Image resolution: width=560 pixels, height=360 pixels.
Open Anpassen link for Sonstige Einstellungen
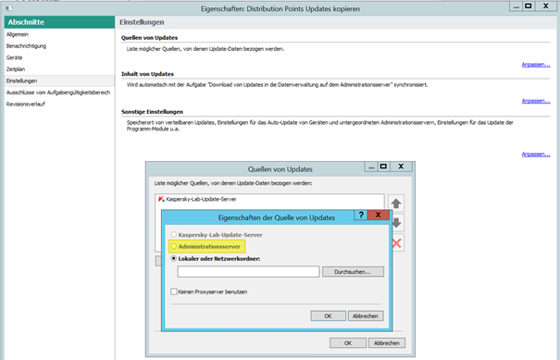(x=536, y=155)
